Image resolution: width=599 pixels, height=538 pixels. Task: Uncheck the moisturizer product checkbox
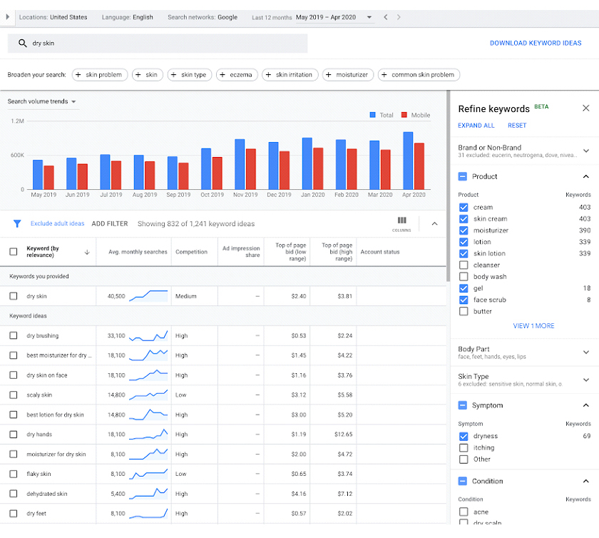[x=464, y=230]
